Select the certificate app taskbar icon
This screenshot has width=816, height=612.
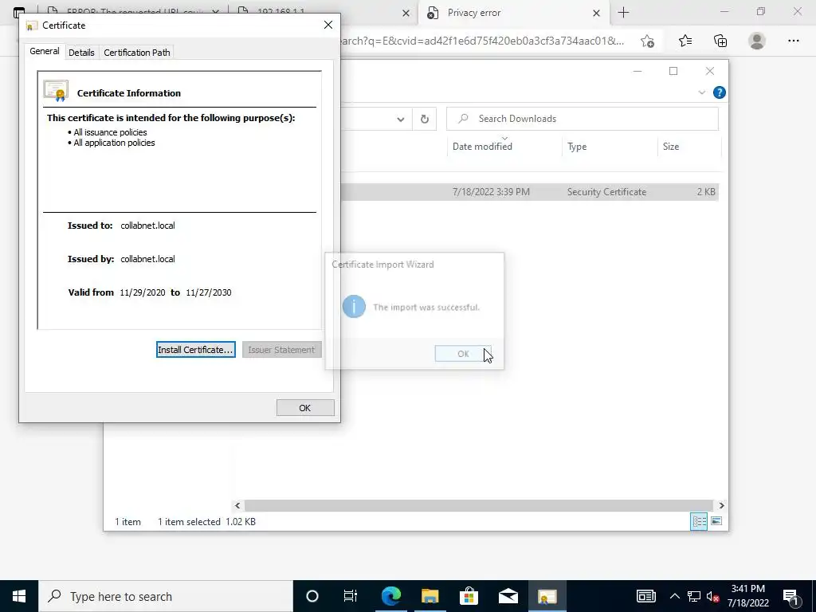pos(547,596)
